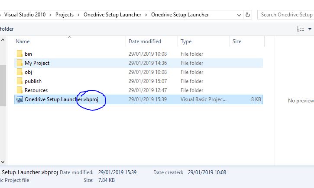
Task: Click the Visual Basic Projec... type cell
Action: point(204,99)
